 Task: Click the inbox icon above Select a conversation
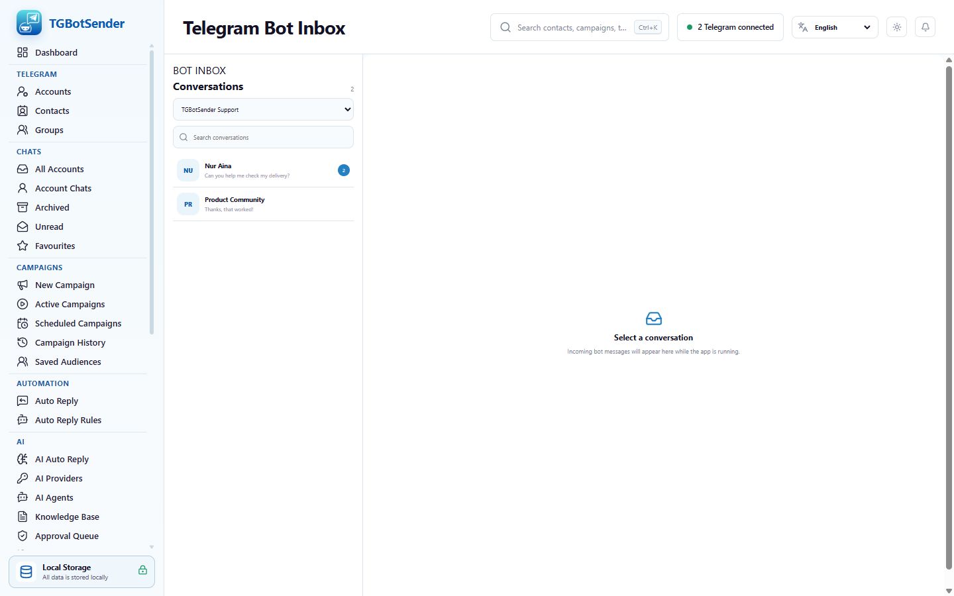654,319
